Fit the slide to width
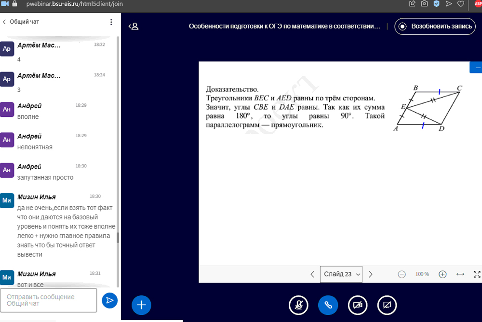 coord(460,274)
